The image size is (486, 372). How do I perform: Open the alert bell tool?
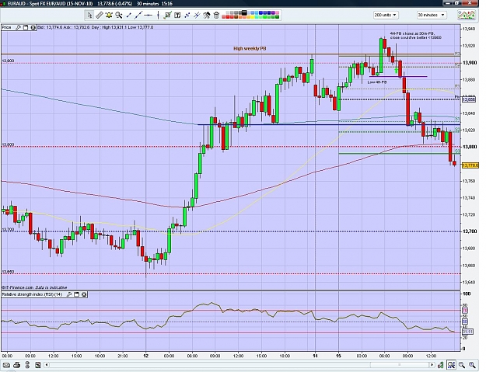coord(109,15)
